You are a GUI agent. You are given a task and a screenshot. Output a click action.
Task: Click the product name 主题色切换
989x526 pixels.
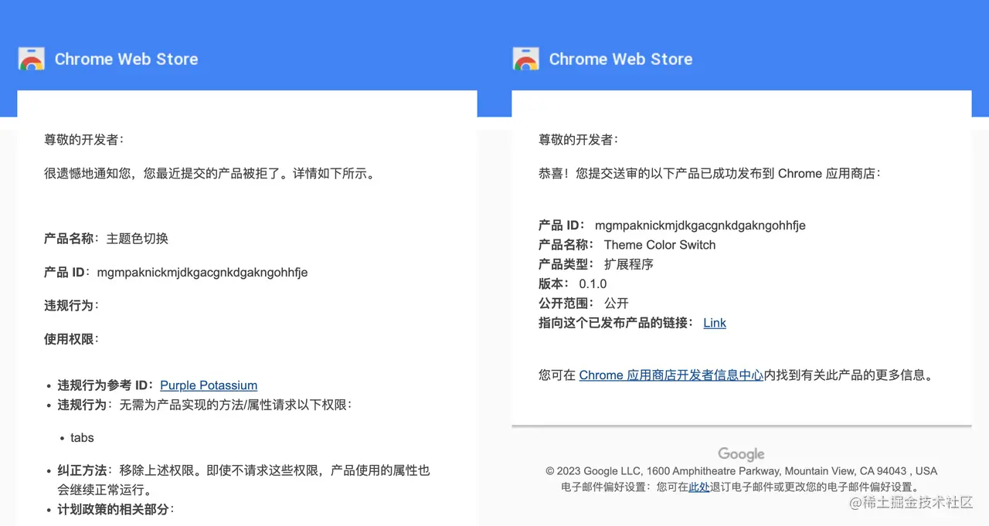[141, 239]
